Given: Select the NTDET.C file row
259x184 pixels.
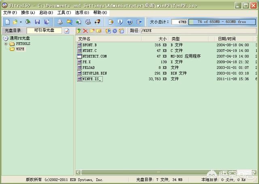Looking at the screenshot, I should 167,50.
